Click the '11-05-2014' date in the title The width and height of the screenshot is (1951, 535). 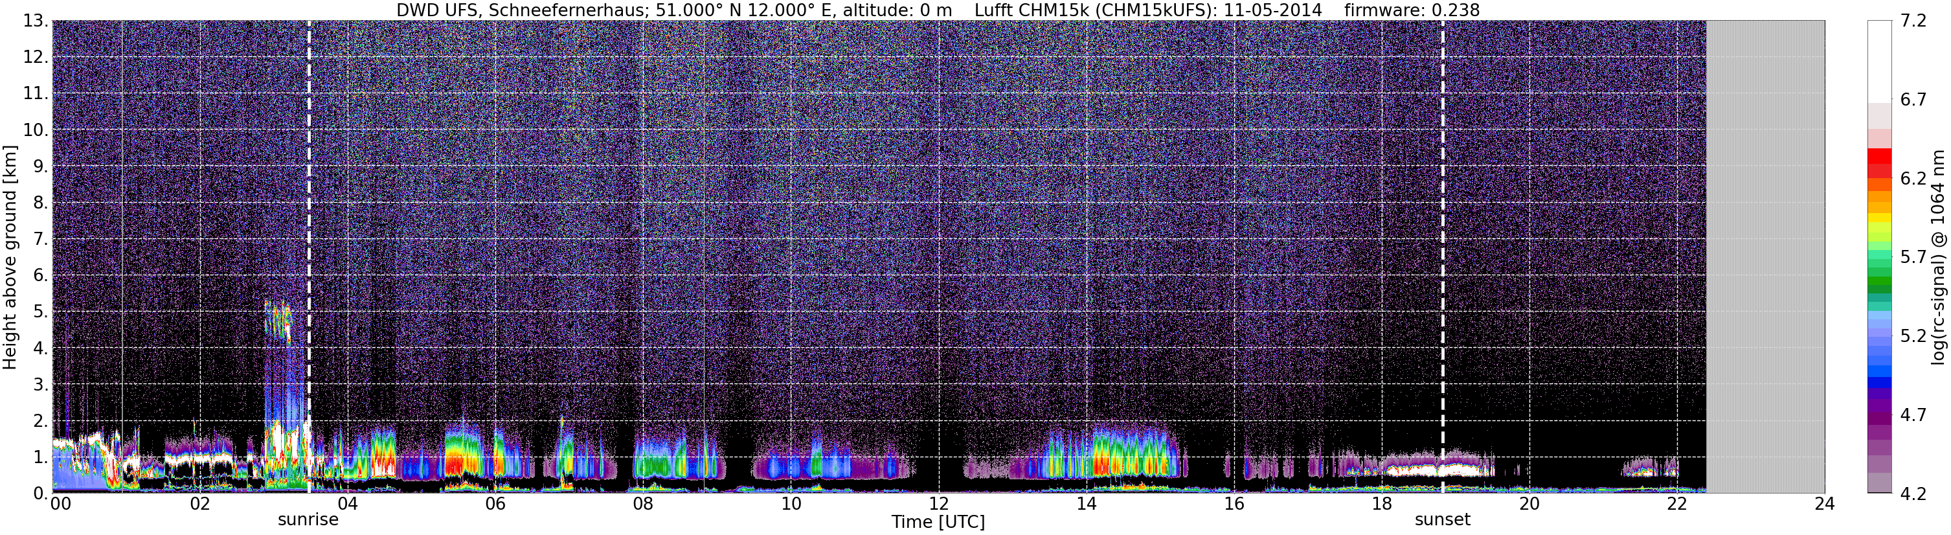[1273, 10]
